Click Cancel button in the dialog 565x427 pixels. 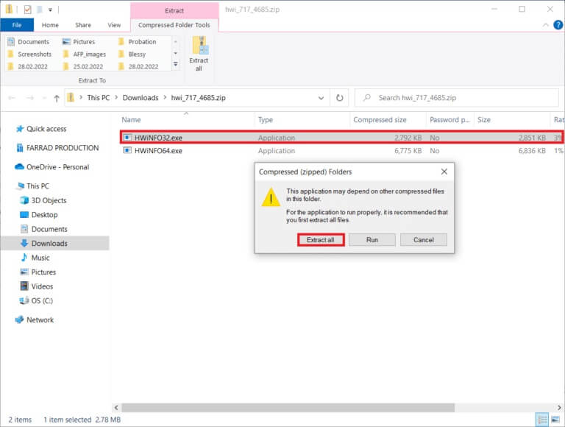point(424,240)
